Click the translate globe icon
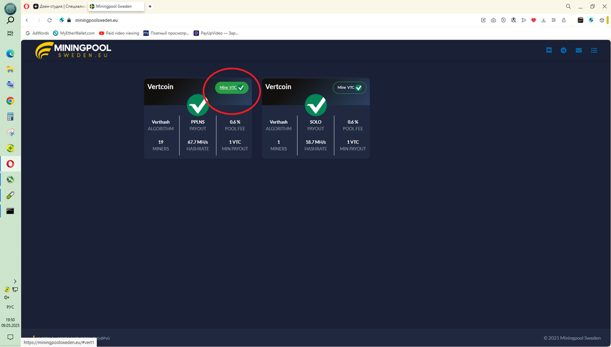 pyautogui.click(x=513, y=20)
